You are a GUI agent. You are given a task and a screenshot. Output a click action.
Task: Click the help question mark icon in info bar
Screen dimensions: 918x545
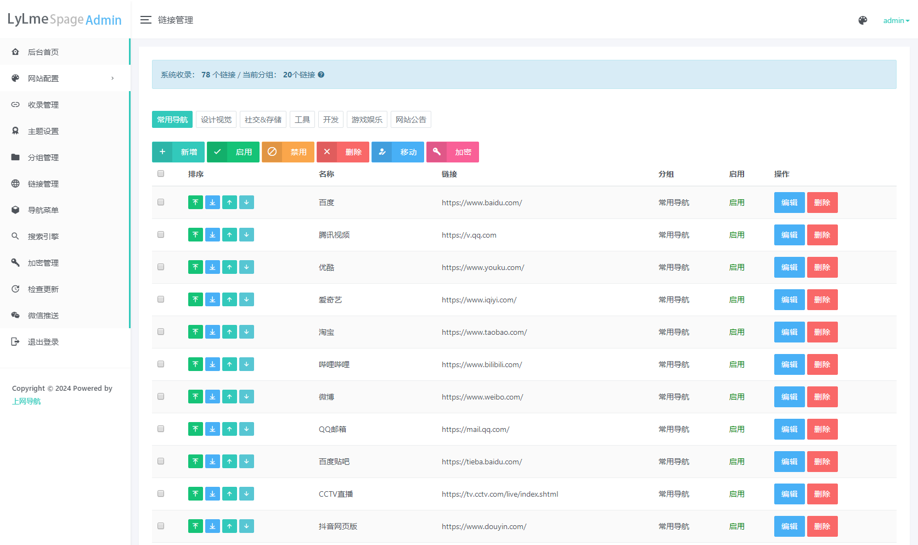(321, 75)
